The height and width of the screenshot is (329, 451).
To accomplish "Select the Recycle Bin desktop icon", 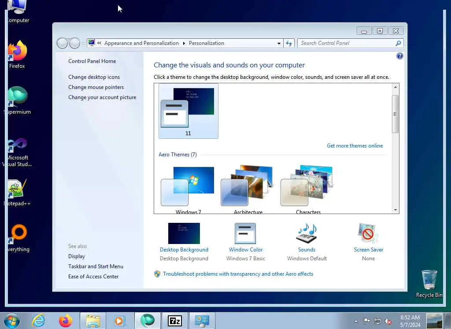I will pos(429,284).
